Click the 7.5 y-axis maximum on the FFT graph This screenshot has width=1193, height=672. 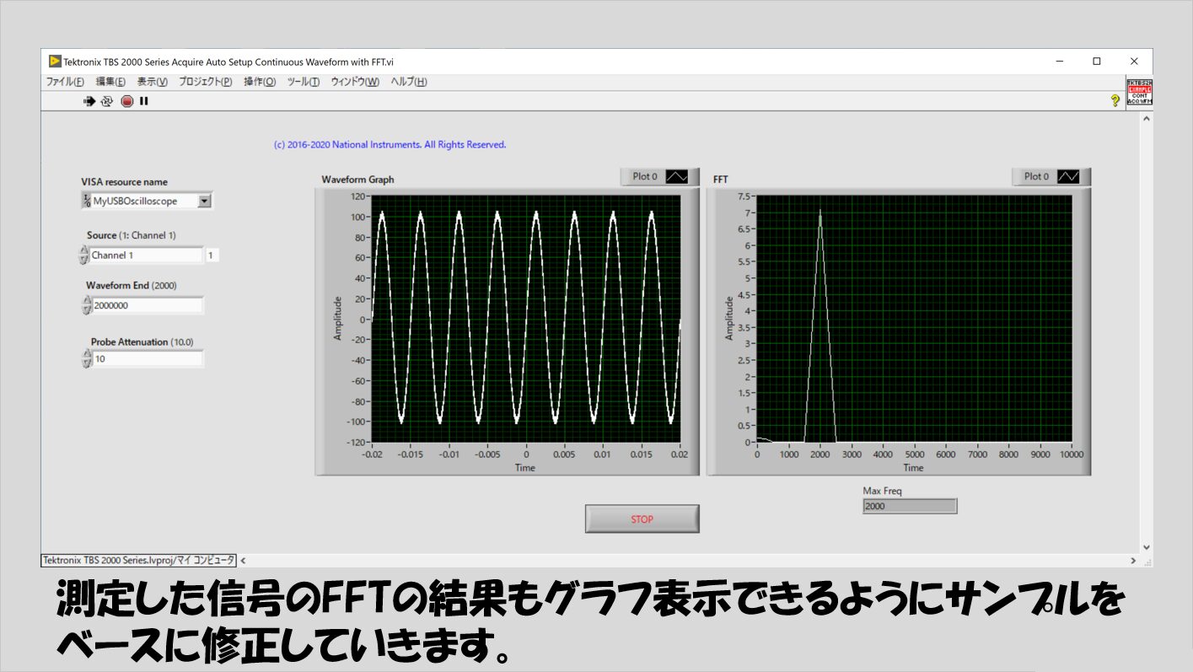click(x=744, y=196)
